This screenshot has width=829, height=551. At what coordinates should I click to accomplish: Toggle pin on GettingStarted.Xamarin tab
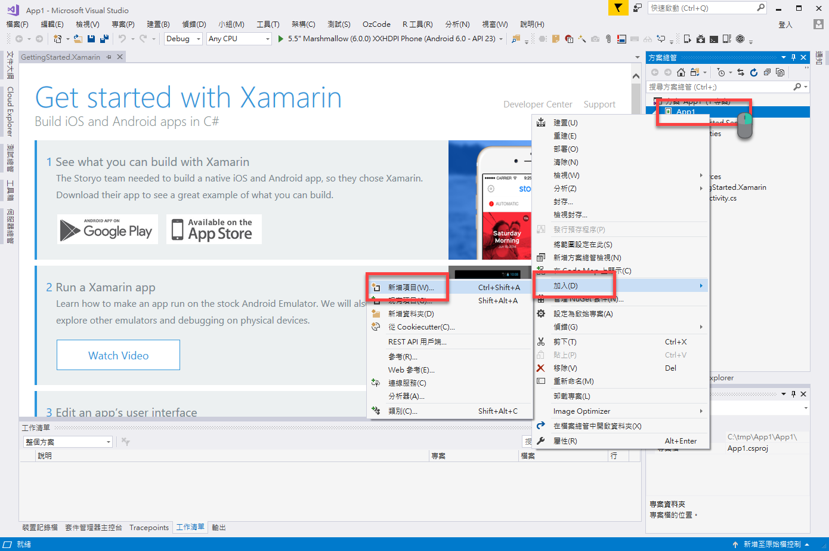coord(109,57)
